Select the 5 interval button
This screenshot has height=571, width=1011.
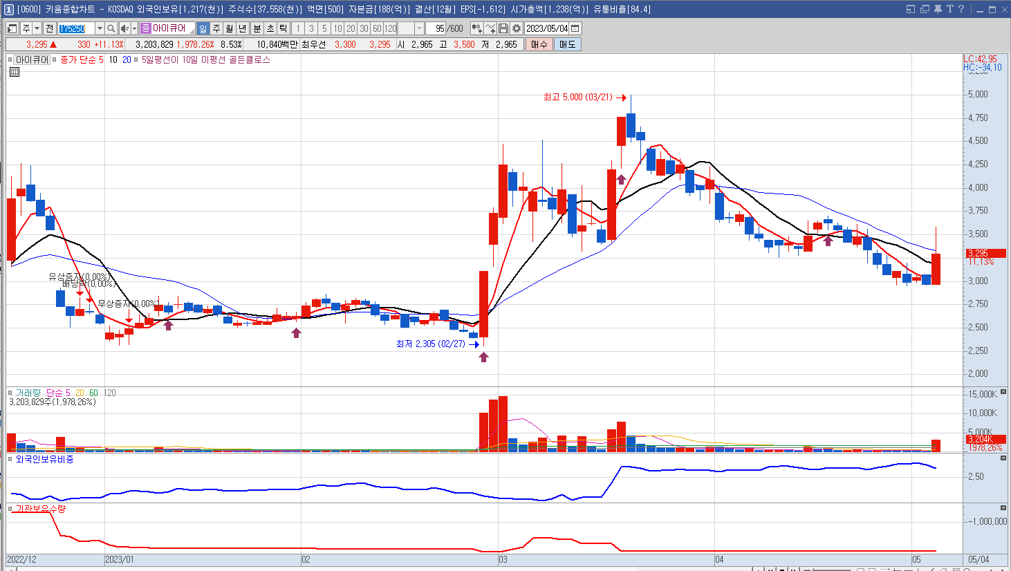point(324,28)
